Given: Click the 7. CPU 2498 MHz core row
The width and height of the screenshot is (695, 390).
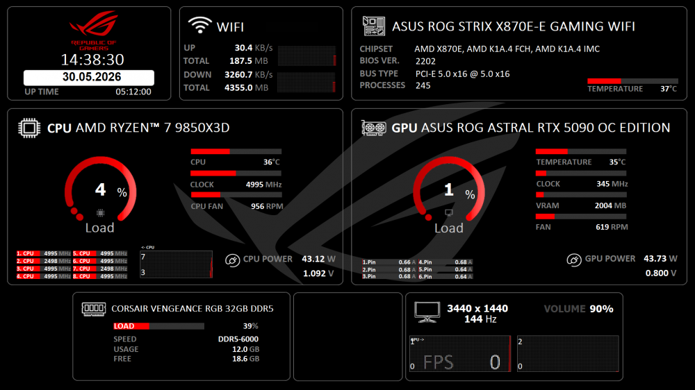Looking at the screenshot, I should pos(100,269).
